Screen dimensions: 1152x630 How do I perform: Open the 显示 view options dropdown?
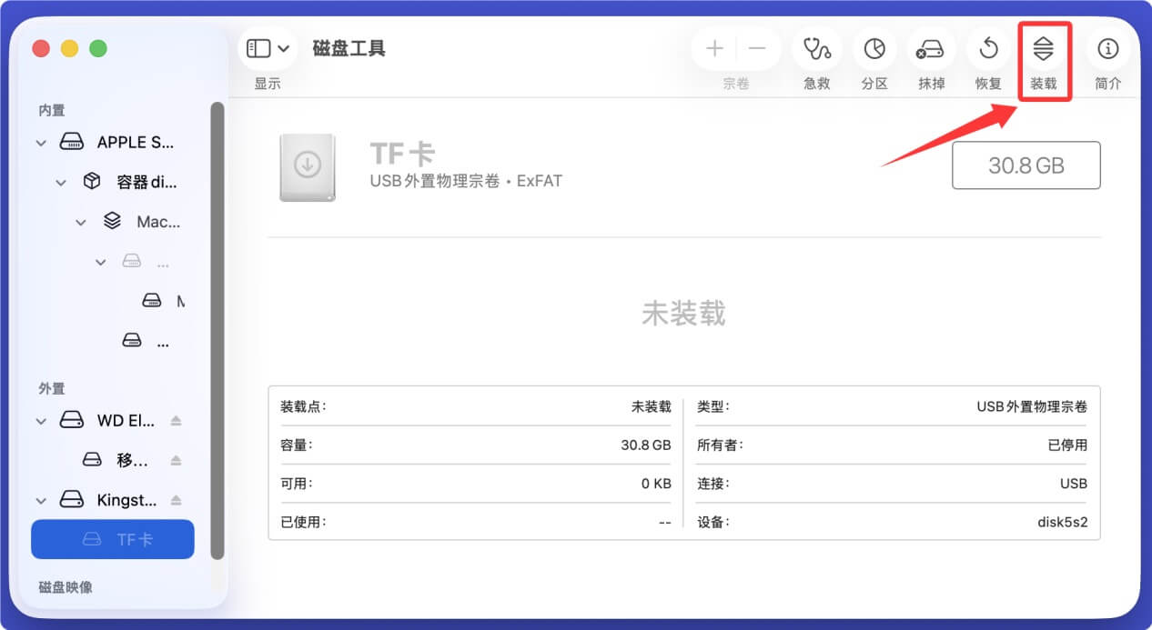point(283,47)
